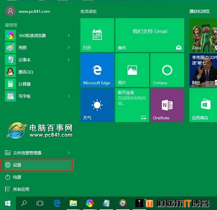Launch 画图 (Paint) icon
Viewport: 217px width, 210px height.
point(10,48)
